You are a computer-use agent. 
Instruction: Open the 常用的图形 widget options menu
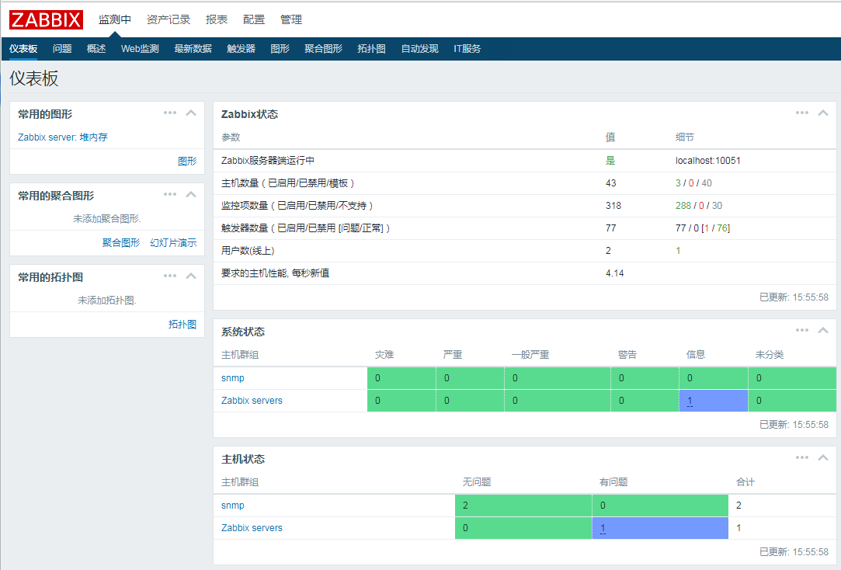(x=170, y=113)
